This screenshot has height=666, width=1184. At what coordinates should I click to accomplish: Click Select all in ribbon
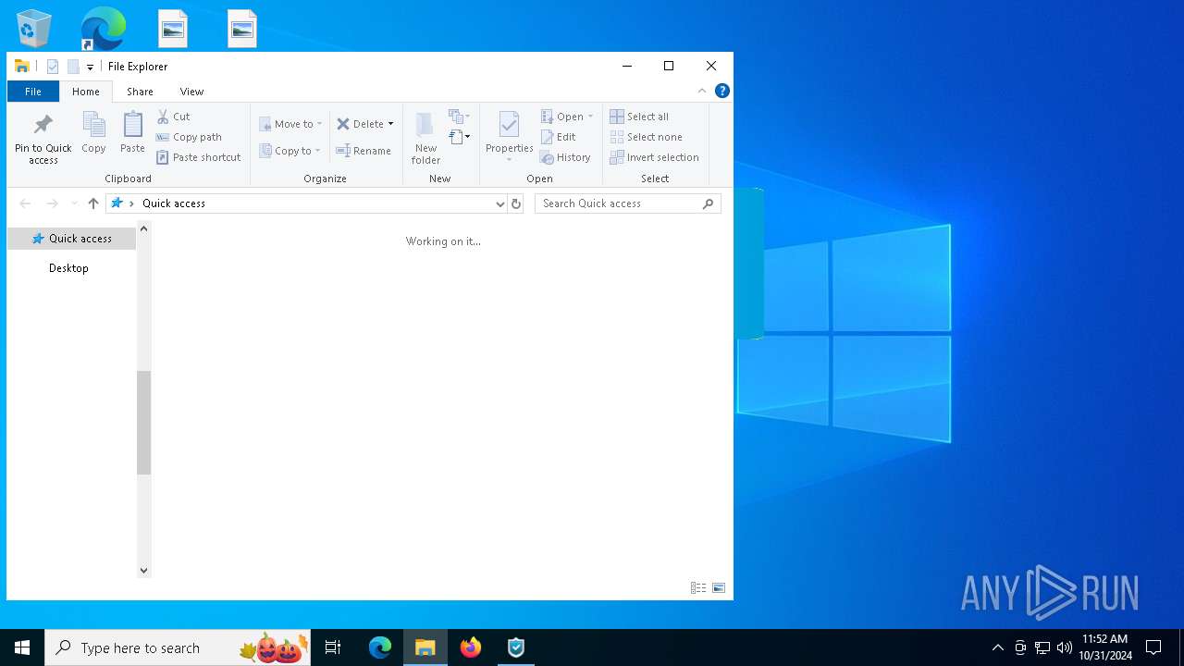tap(639, 117)
